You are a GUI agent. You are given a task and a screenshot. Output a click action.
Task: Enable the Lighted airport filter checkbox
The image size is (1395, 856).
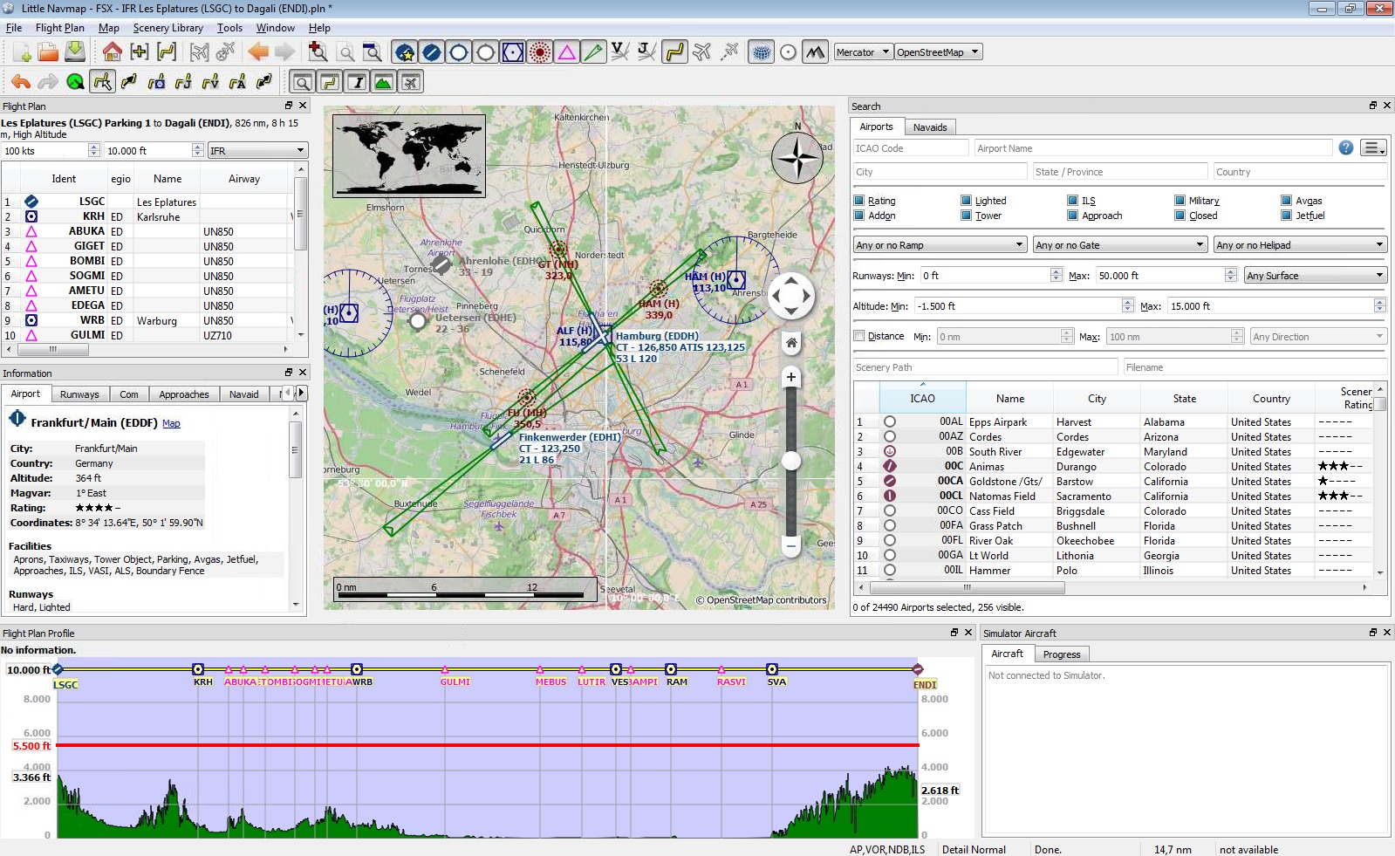tap(967, 201)
